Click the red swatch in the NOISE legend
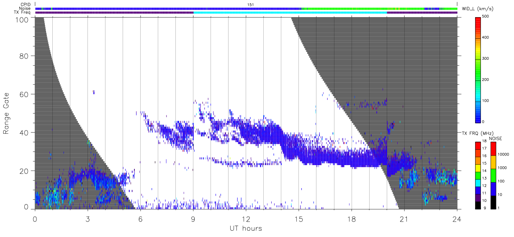The width and height of the screenshot is (514, 237). [x=493, y=148]
